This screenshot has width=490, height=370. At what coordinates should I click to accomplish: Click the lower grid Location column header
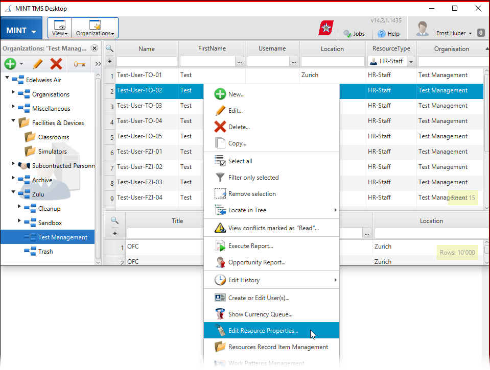pos(431,221)
